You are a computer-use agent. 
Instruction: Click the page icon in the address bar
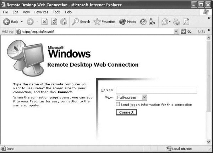coord(18,32)
